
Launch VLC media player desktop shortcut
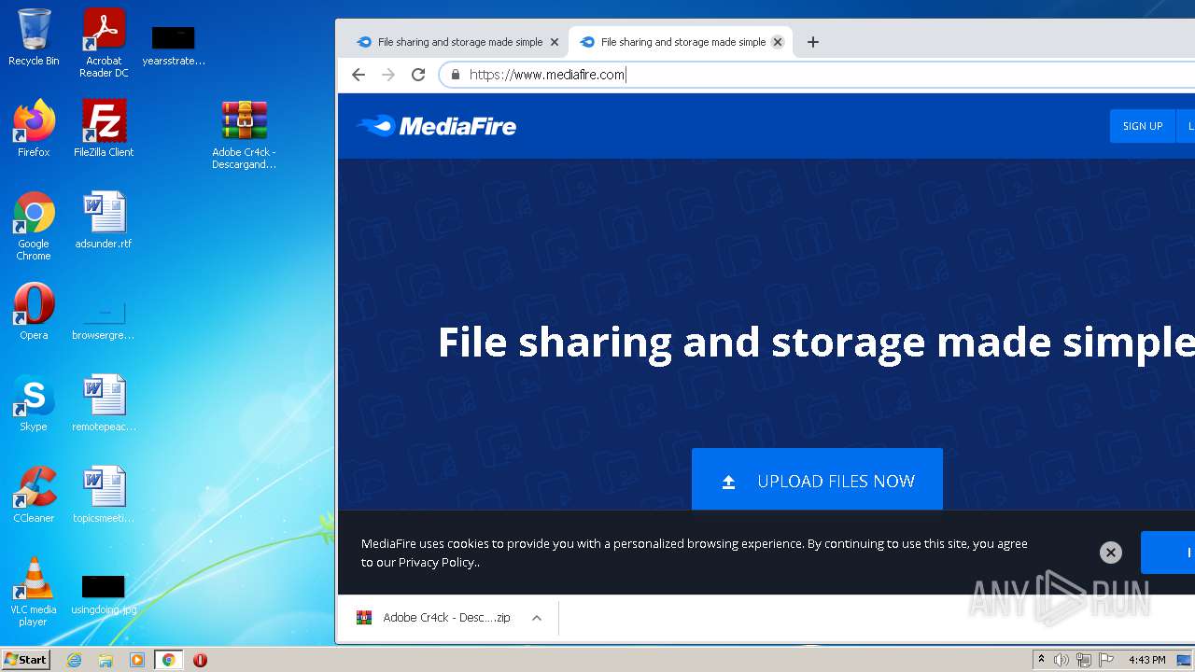[x=34, y=592]
